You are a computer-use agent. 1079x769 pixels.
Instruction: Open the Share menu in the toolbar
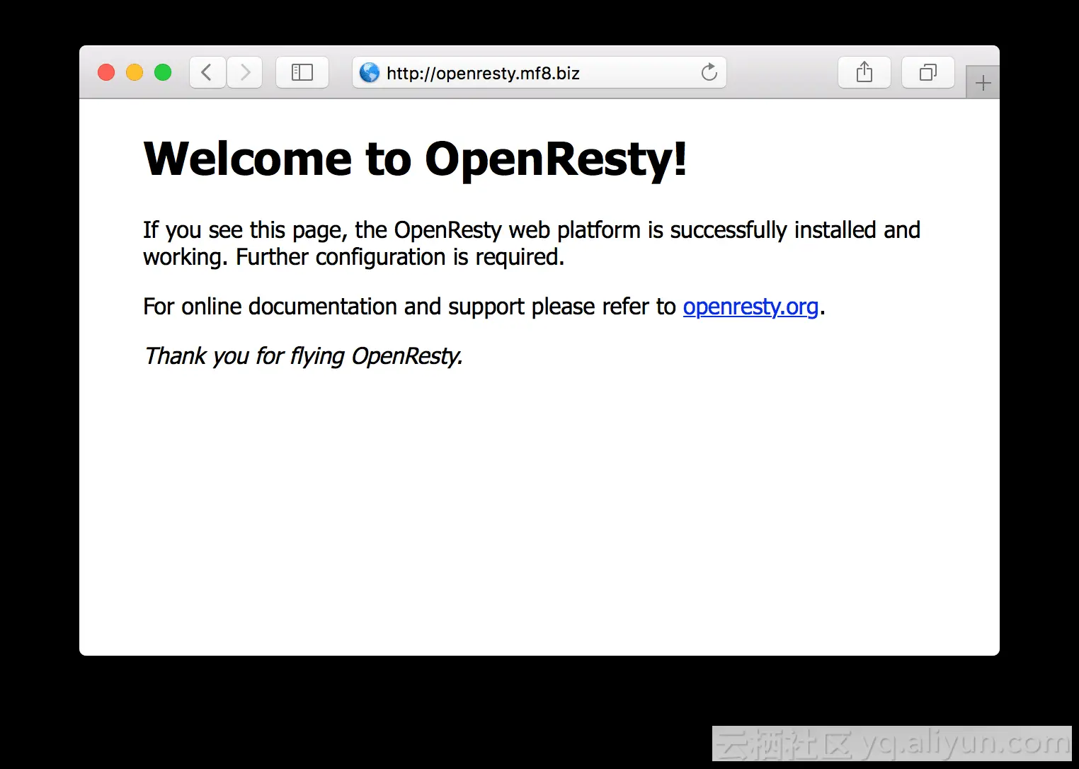864,72
